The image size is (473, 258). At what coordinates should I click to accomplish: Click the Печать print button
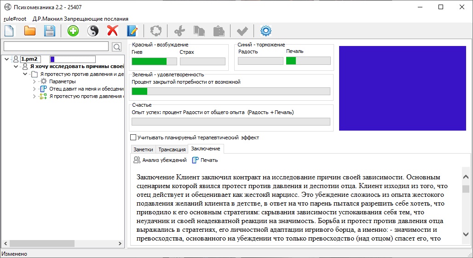pos(205,160)
